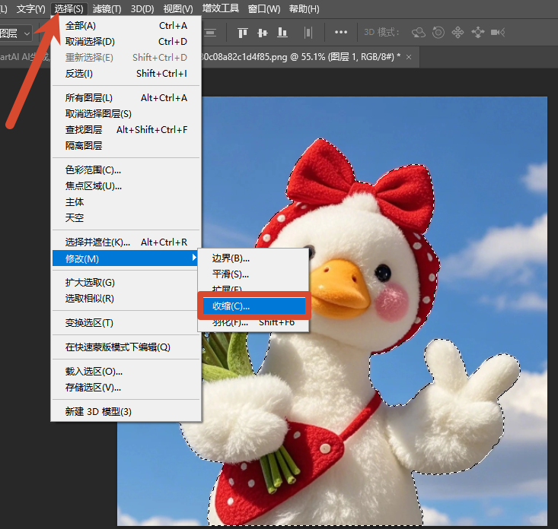The width and height of the screenshot is (558, 529).
Task: Click the align bottom edges icon
Action: click(282, 33)
